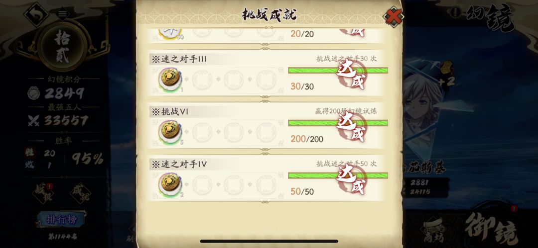Open the 成就 achievements icon
This screenshot has height=248, width=538.
click(x=80, y=193)
